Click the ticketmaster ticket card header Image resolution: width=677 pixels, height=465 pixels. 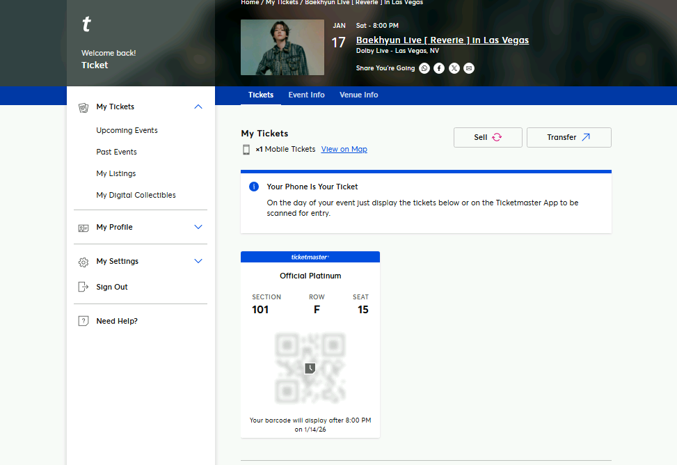(x=310, y=257)
